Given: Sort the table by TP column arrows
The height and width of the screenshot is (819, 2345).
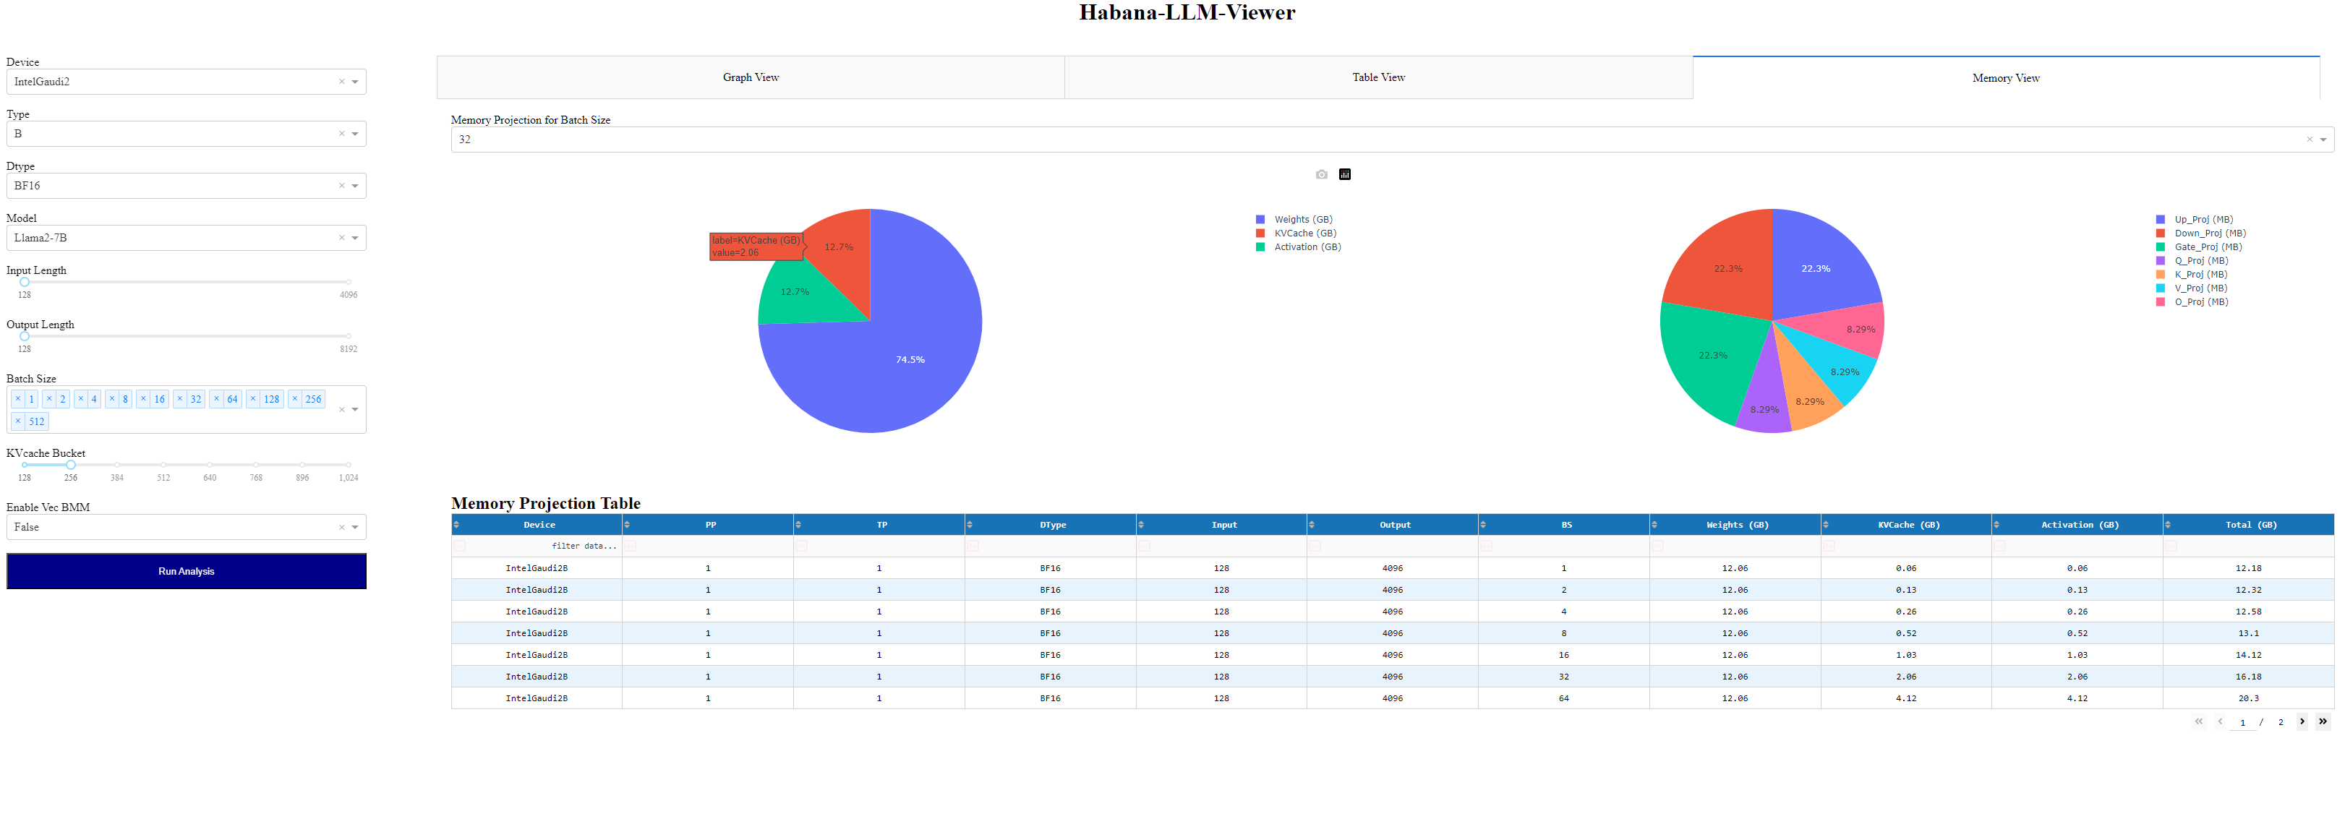Looking at the screenshot, I should tap(798, 525).
